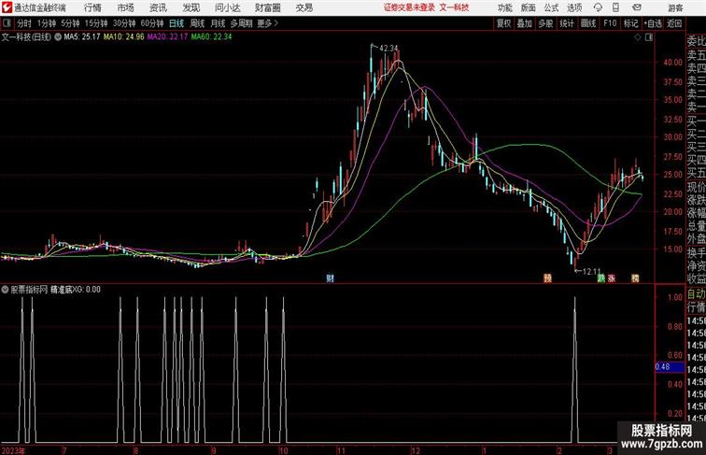Click the 2023年 date axis label
This screenshot has width=706, height=455.
pyautogui.click(x=13, y=450)
